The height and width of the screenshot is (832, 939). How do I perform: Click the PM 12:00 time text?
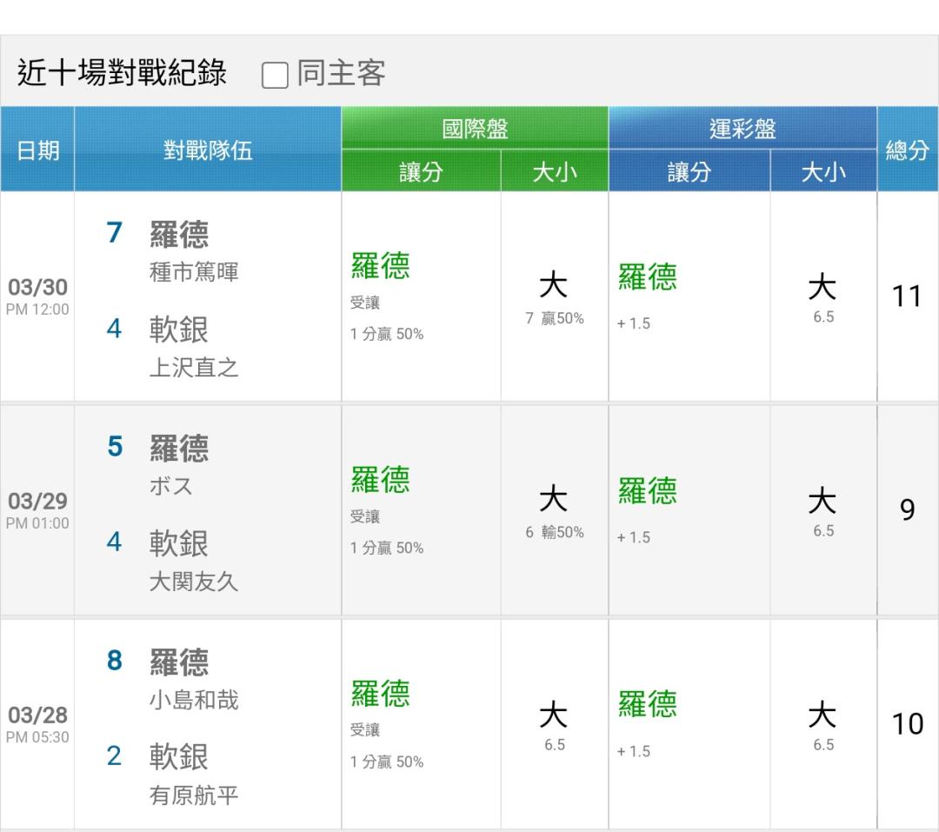click(x=37, y=310)
